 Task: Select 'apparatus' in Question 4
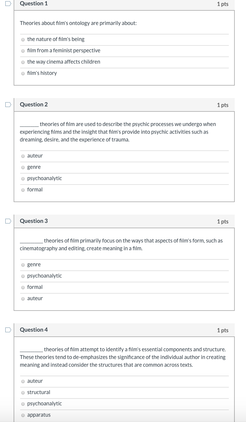(x=23, y=415)
